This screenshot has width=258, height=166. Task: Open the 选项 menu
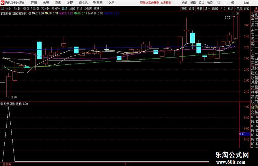tap(210, 3)
